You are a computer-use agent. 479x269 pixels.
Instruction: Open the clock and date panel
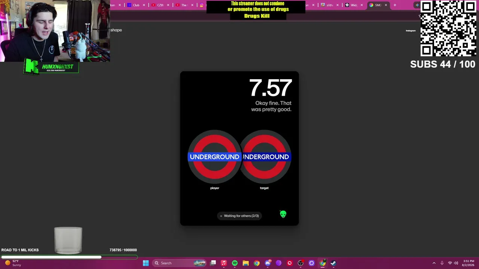(469, 263)
